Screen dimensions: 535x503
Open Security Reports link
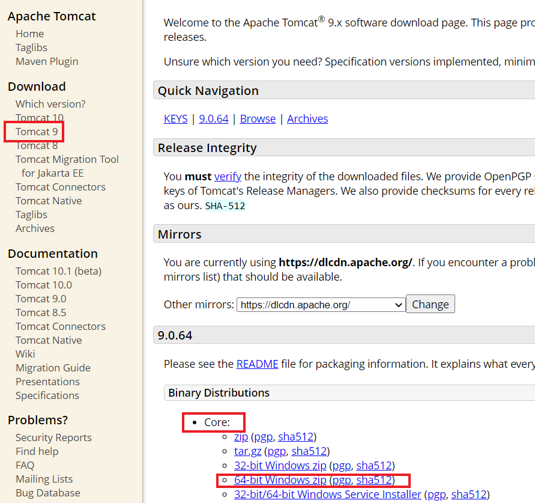[x=53, y=437]
